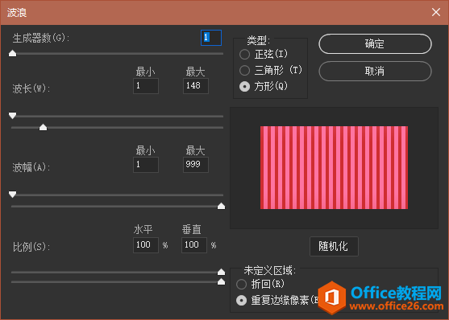Click the 生成器数 slider handle
This screenshot has height=320, width=449.
13,53
